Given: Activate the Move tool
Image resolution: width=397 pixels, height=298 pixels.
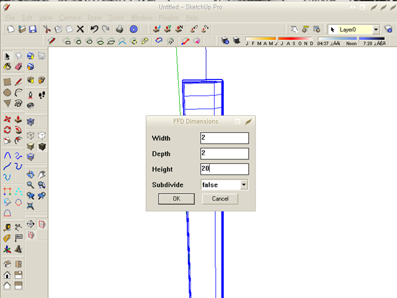Looking at the screenshot, I should point(7,119).
